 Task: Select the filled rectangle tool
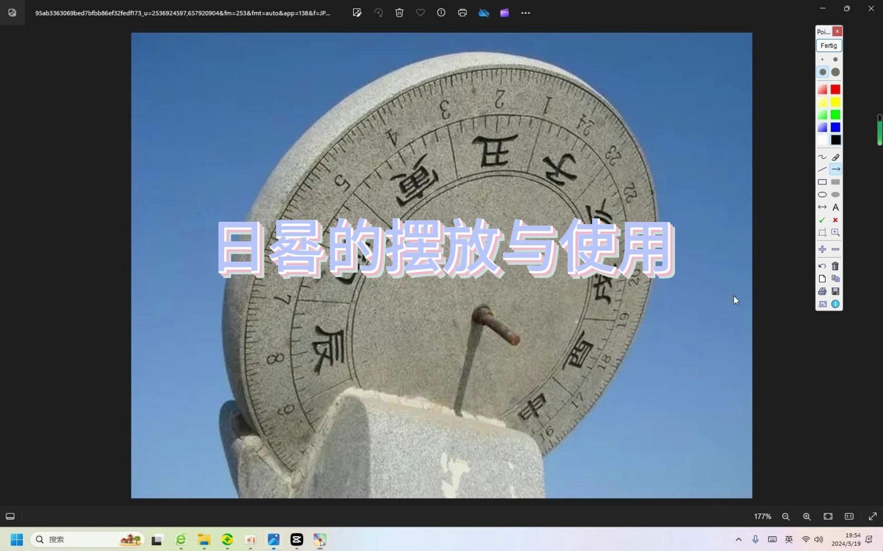(835, 182)
